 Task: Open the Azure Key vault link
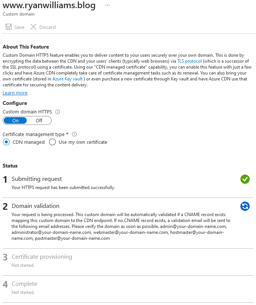coord(67,79)
